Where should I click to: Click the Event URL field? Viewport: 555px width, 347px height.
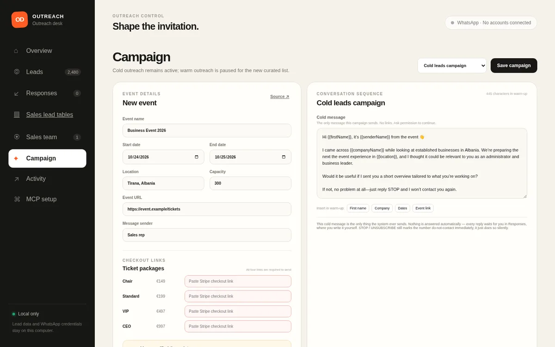pyautogui.click(x=207, y=209)
